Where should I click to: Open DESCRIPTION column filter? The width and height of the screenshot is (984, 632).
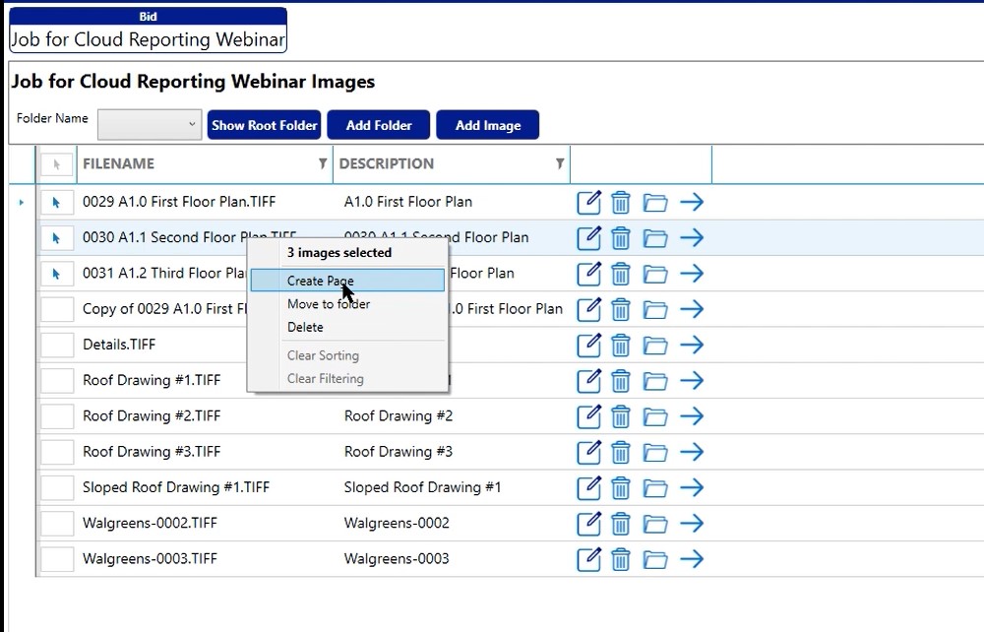pyautogui.click(x=559, y=164)
